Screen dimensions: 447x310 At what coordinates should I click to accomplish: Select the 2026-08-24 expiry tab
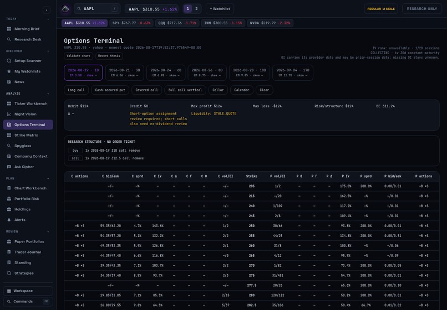pyautogui.click(x=166, y=73)
